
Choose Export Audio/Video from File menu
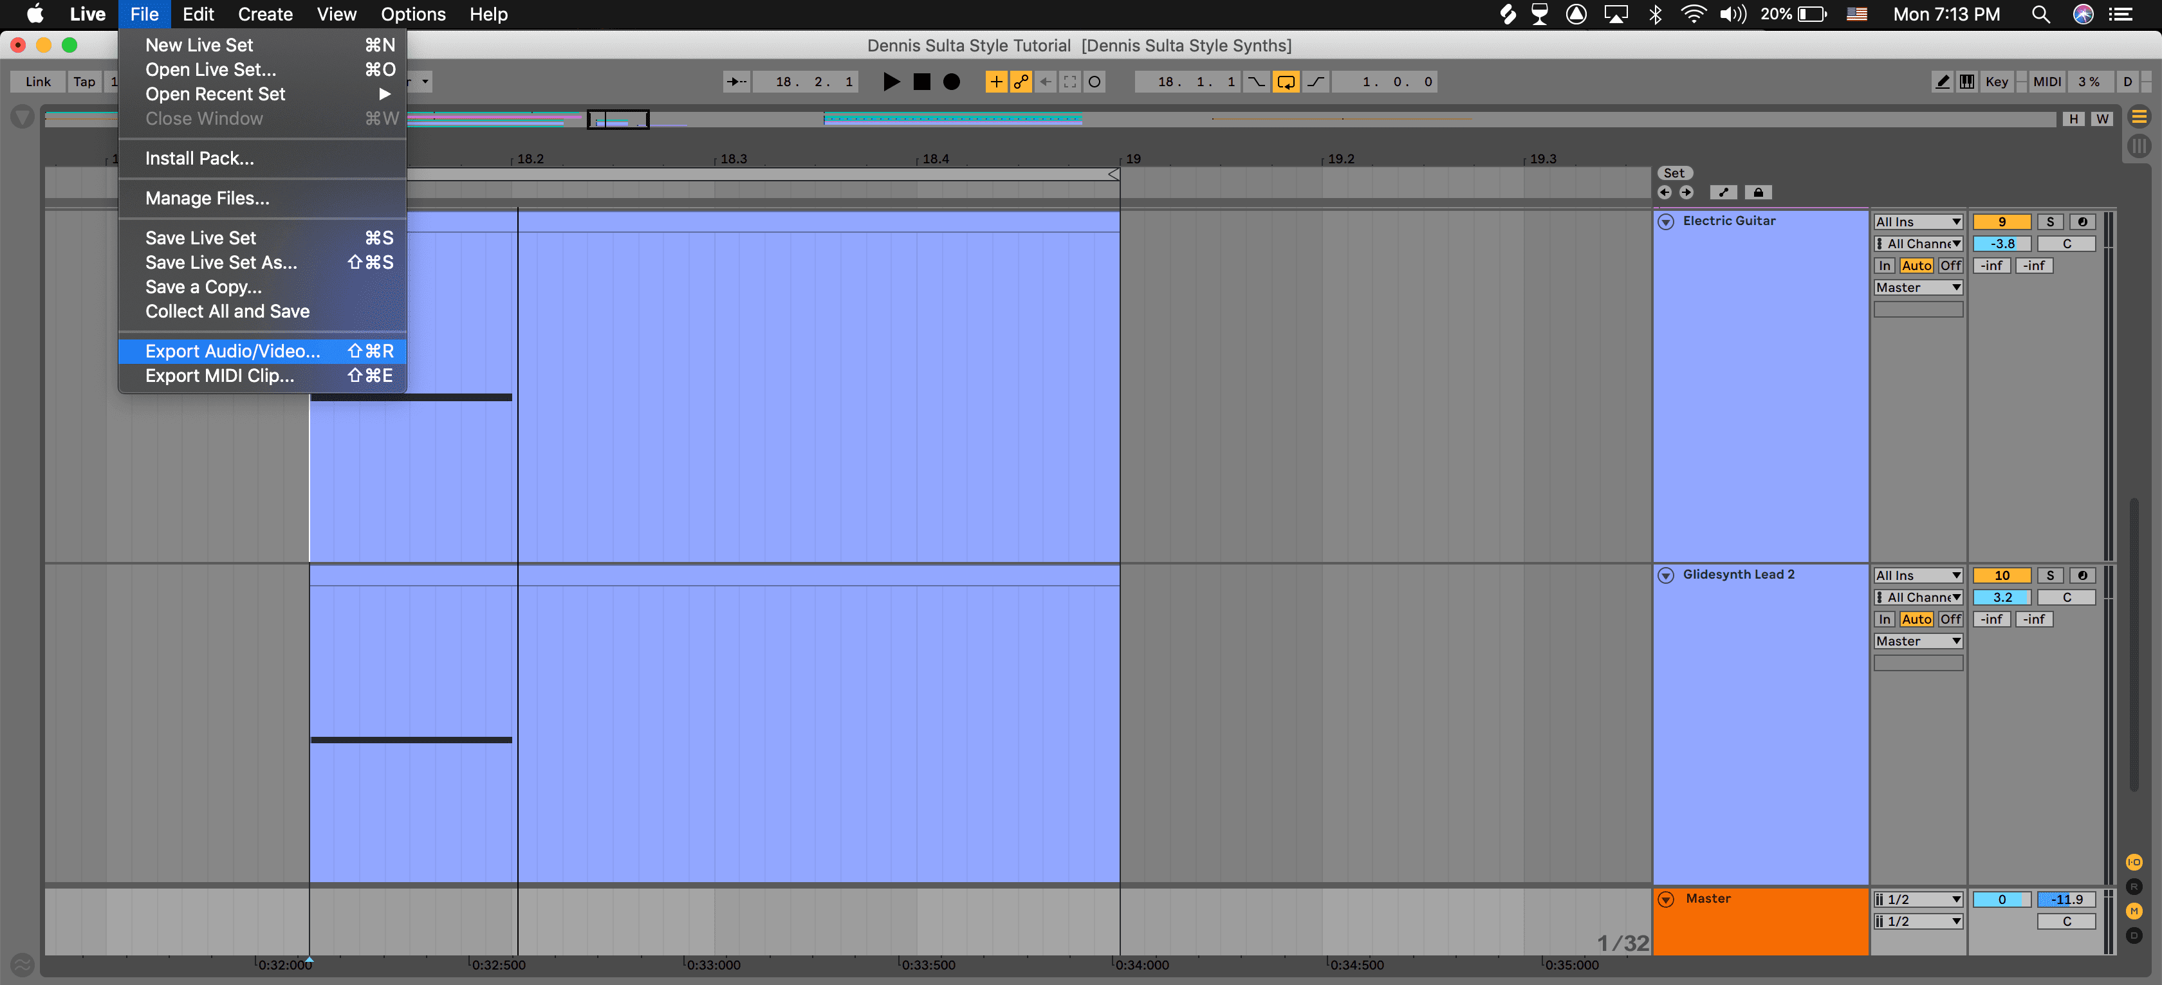pos(263,350)
